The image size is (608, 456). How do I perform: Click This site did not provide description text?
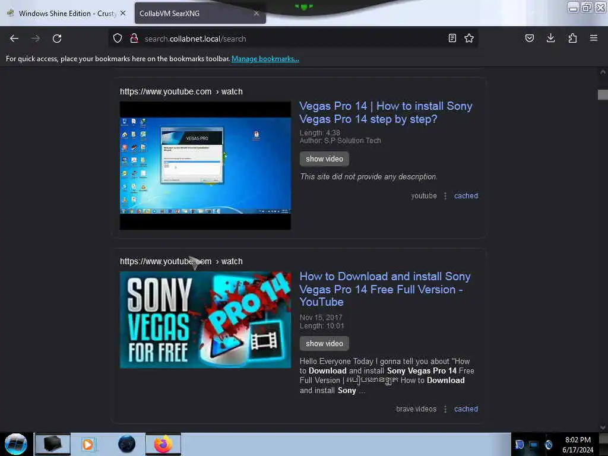[x=368, y=177]
